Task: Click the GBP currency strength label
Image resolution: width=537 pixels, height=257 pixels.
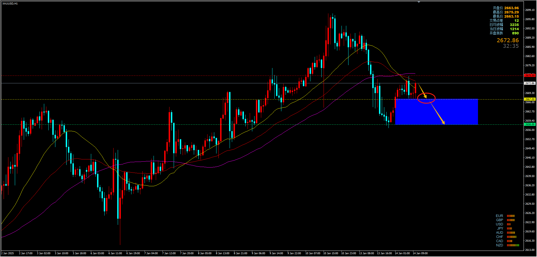Action: click(x=500, y=220)
